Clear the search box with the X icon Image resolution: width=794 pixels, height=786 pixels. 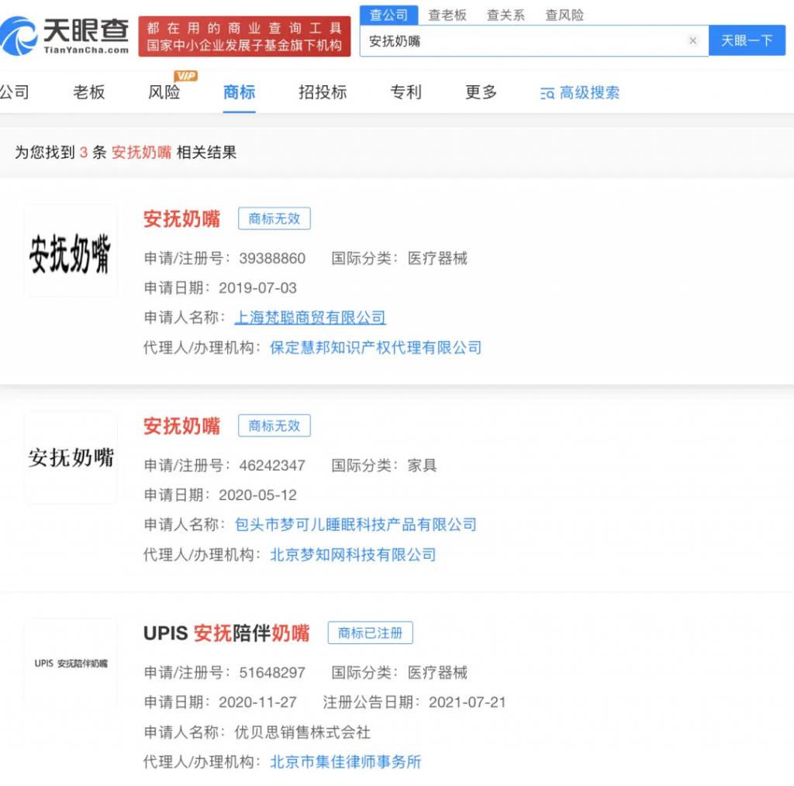click(x=692, y=41)
